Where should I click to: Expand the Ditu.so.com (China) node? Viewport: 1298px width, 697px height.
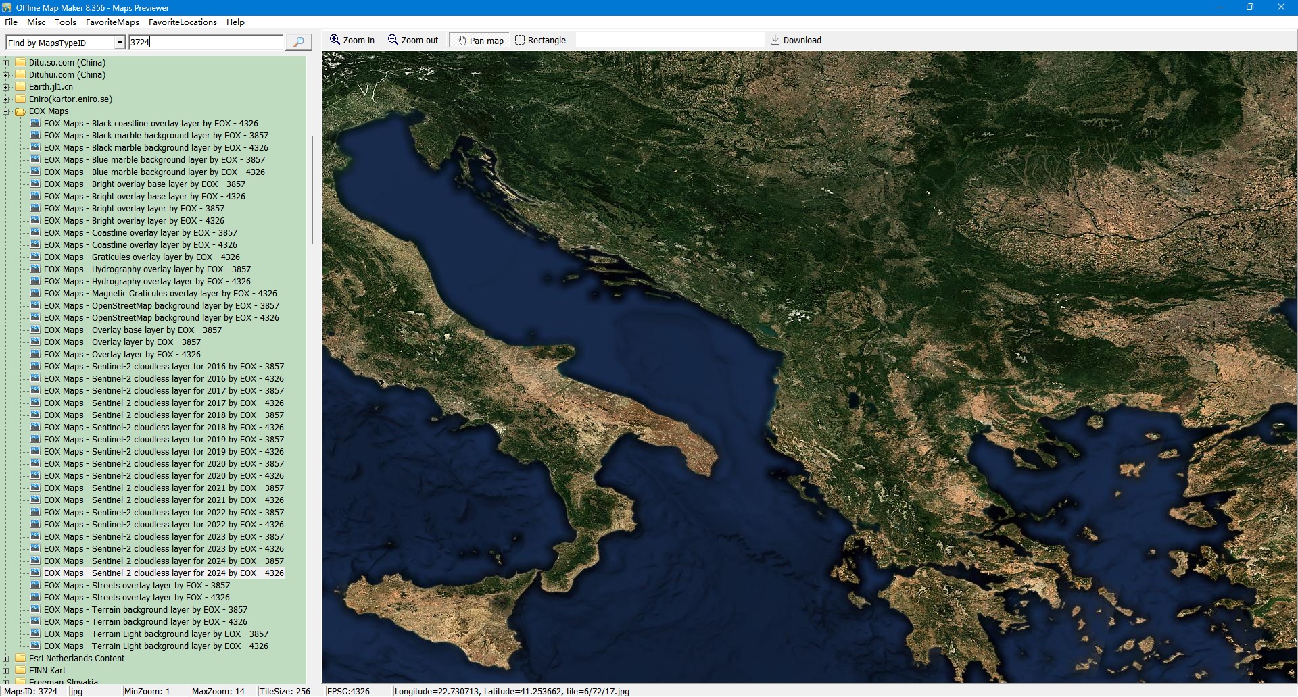6,63
